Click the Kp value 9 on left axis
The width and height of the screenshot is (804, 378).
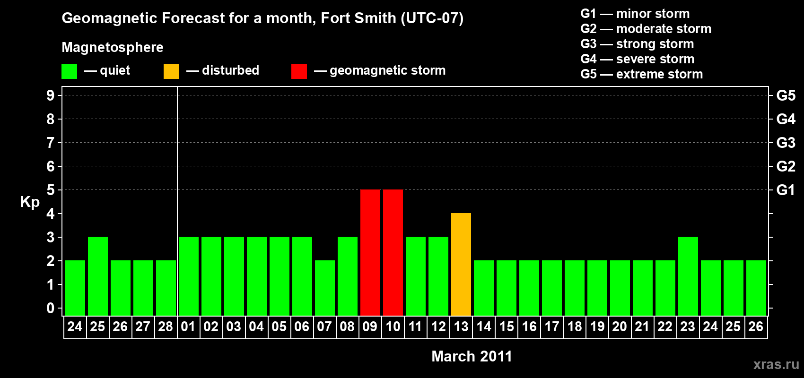pos(51,95)
